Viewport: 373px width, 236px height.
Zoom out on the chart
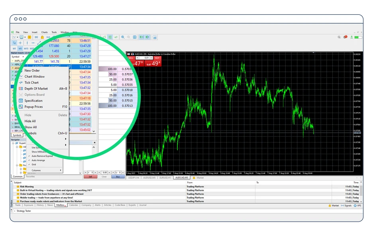[x=129, y=37]
